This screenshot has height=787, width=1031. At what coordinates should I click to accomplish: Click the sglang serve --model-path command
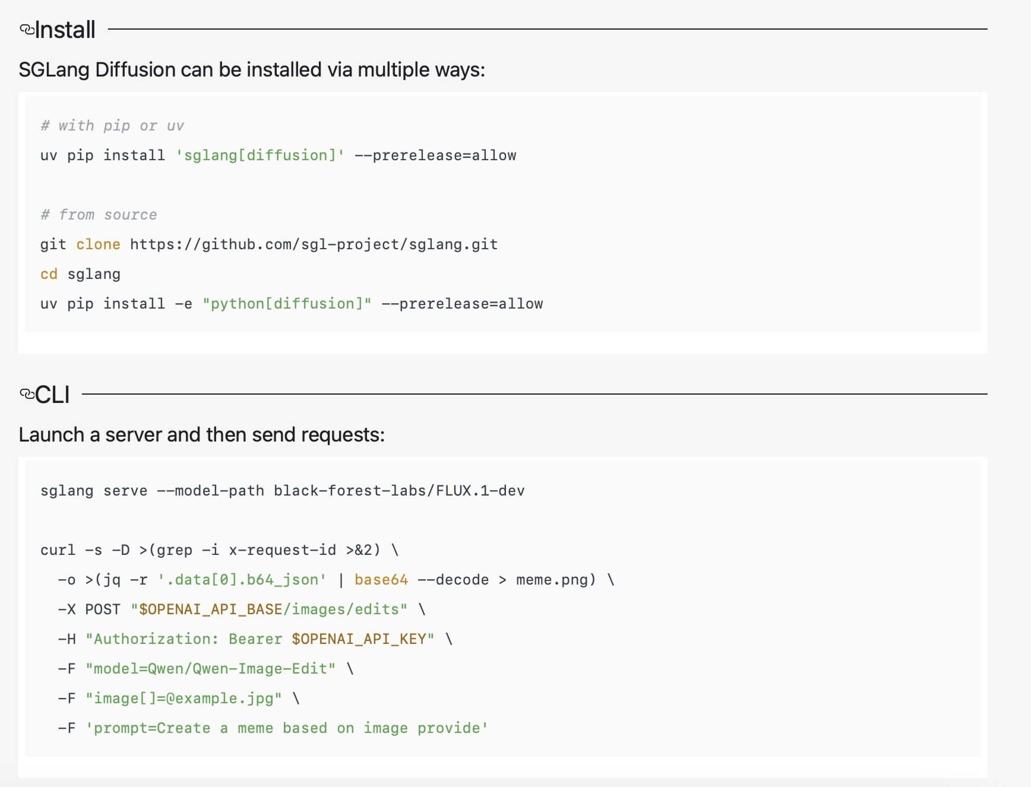(282, 491)
